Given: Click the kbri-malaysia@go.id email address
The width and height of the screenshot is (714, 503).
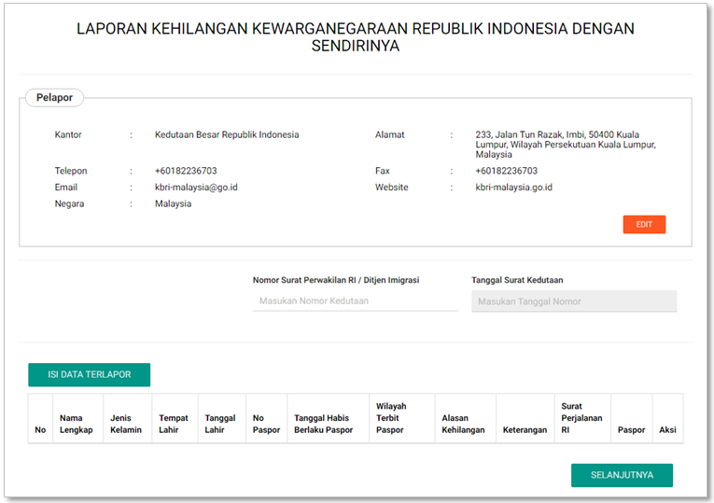Looking at the screenshot, I should pyautogui.click(x=196, y=188).
